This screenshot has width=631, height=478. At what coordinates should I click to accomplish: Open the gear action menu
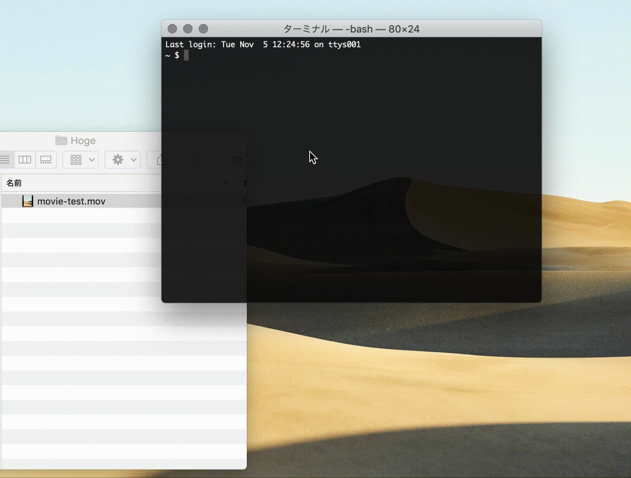(123, 160)
